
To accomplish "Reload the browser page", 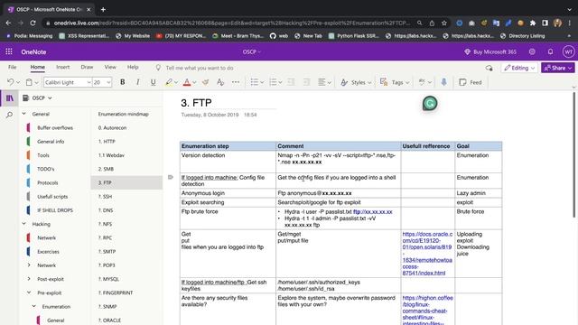I will 33,23.
